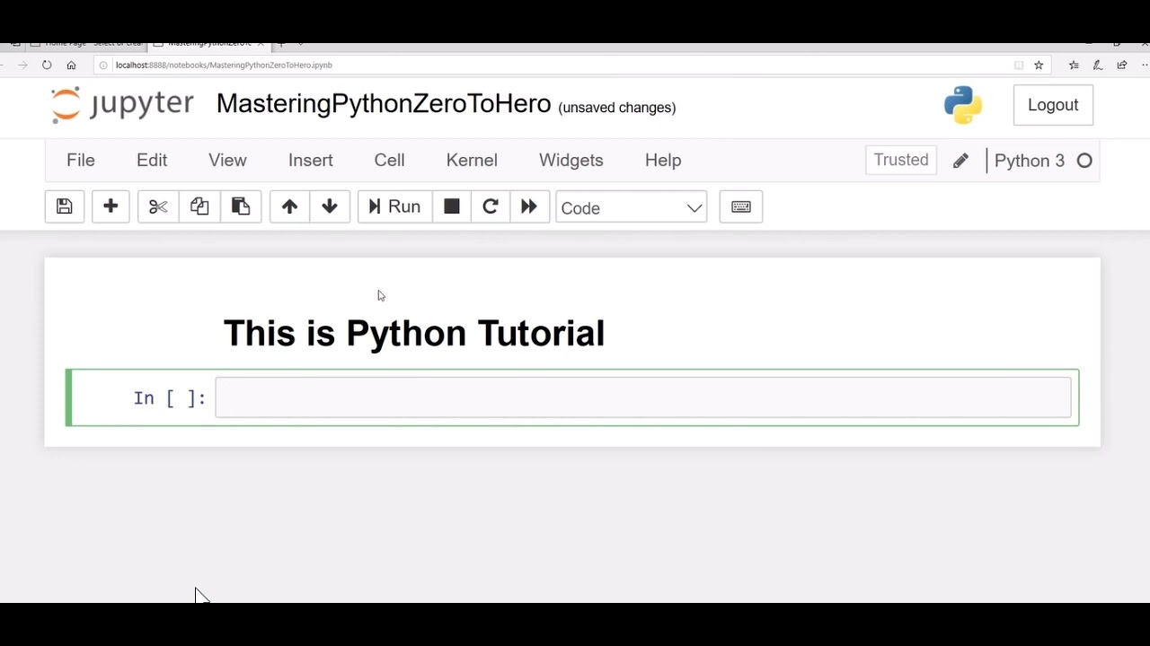Click the Python 3 kernel name

[x=1030, y=161]
